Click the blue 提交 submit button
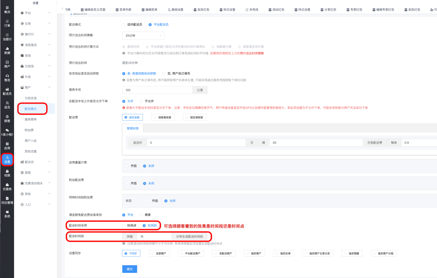The width and height of the screenshot is (437, 278). (130, 269)
